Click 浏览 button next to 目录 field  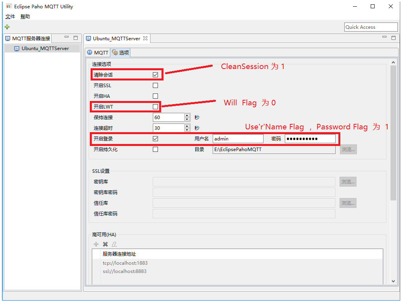pos(348,150)
